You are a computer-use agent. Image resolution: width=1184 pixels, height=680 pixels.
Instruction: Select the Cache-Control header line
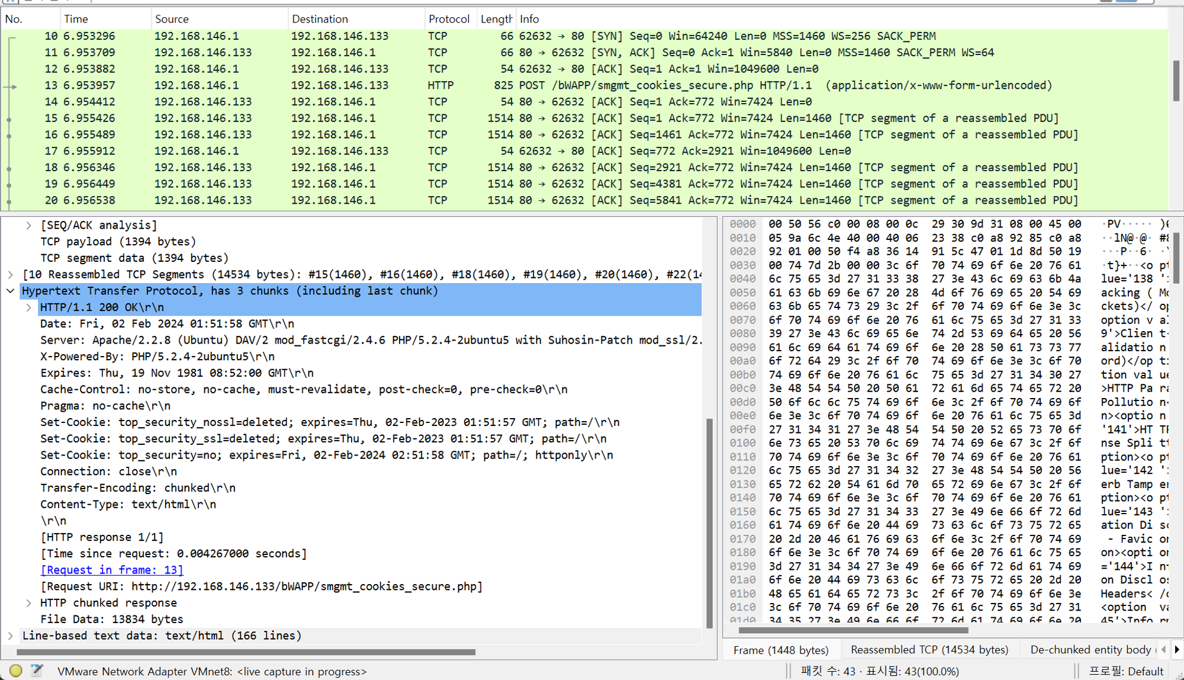(x=304, y=389)
